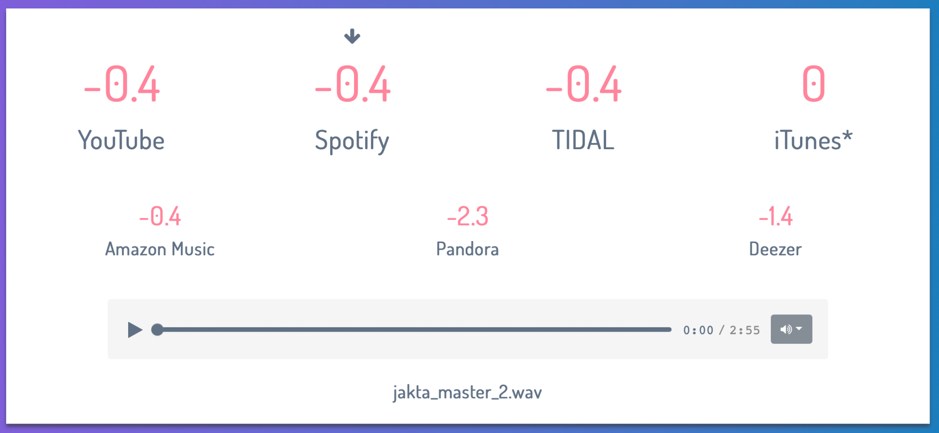Click the iTunes 0 loudness value

coord(814,84)
